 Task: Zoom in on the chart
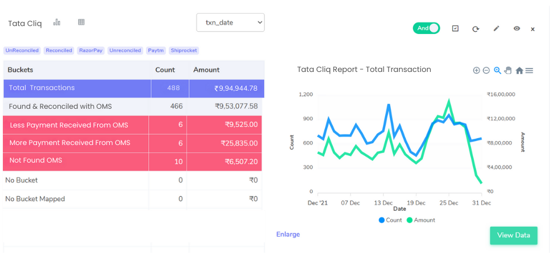(x=476, y=70)
